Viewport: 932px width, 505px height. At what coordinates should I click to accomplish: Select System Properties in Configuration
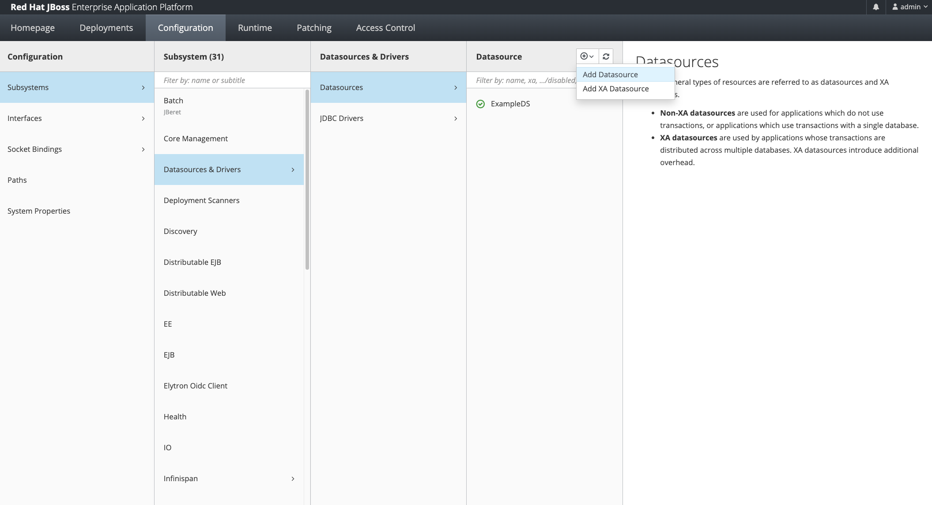[39, 211]
